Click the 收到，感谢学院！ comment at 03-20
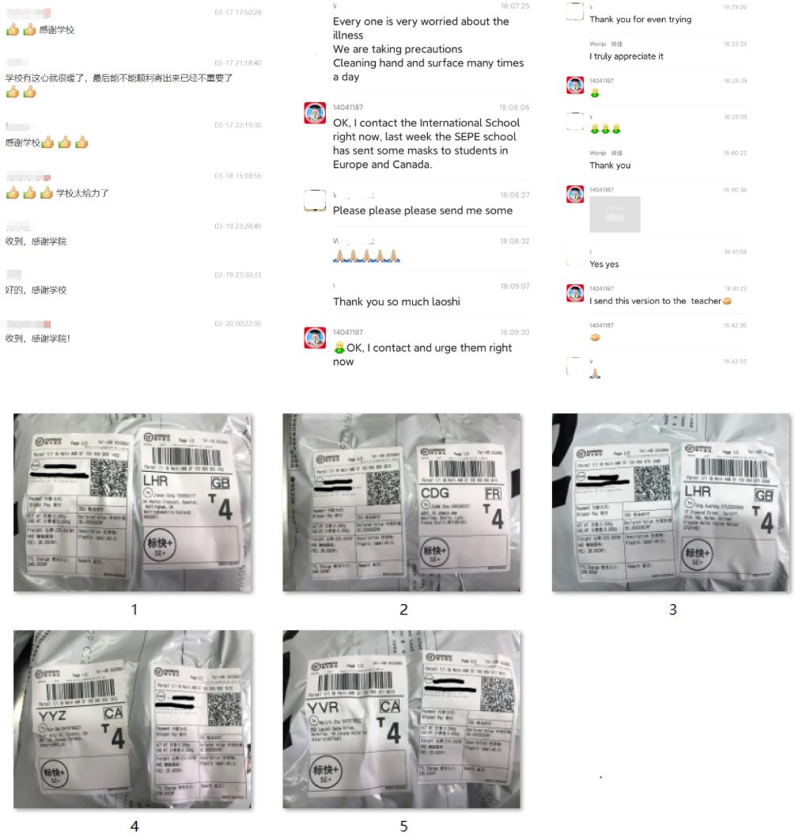 point(38,339)
